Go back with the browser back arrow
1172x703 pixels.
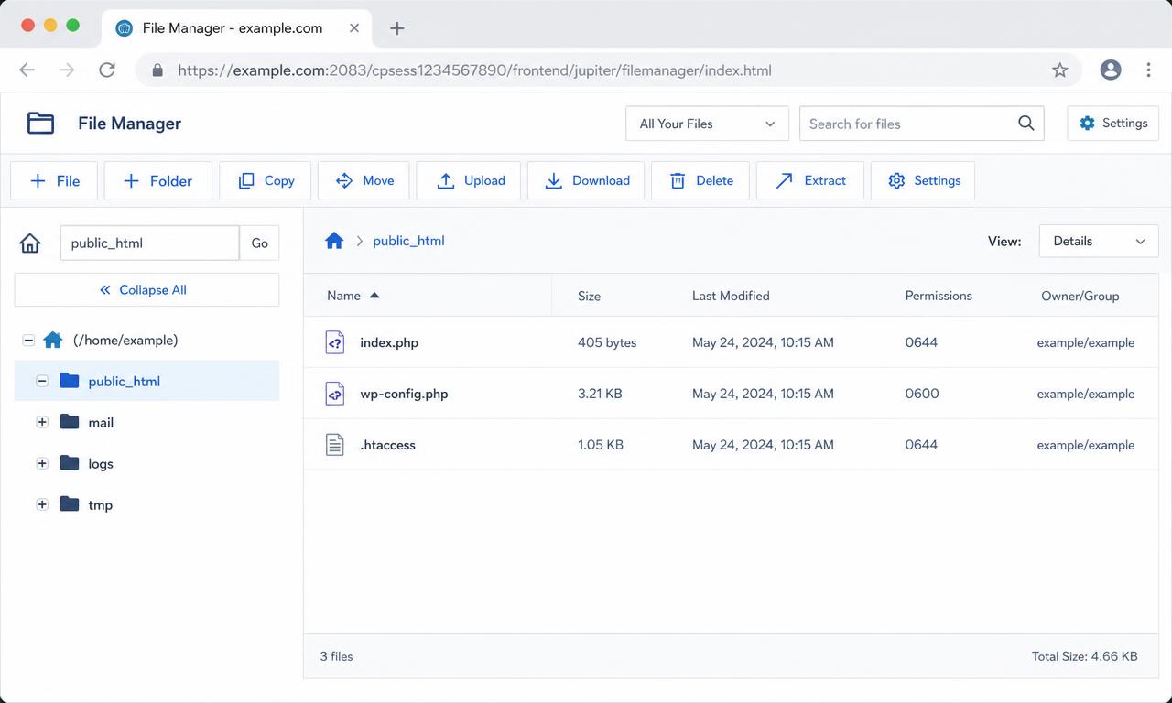point(27,70)
